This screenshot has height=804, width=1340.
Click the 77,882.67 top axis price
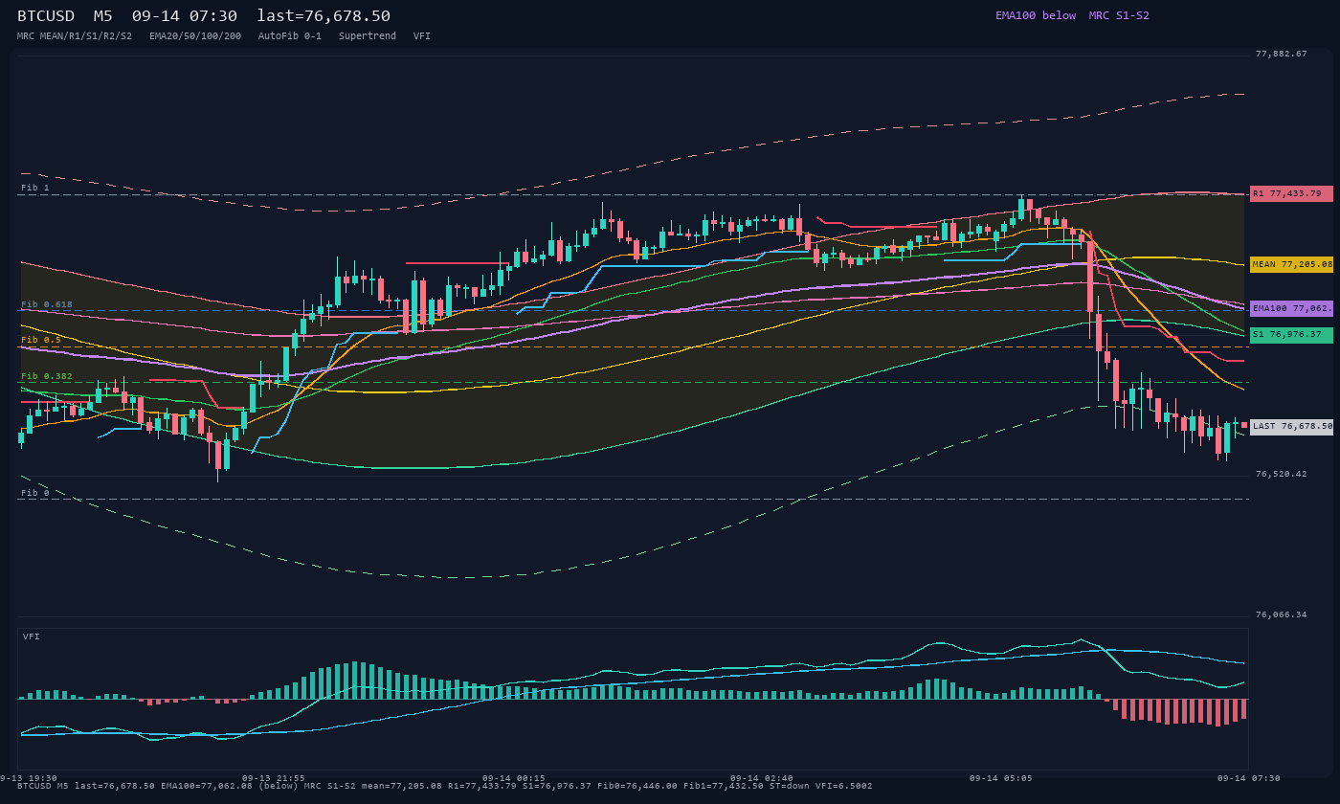[1281, 54]
